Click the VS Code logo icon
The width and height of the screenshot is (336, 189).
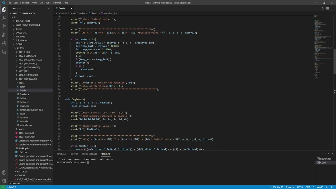[x=3, y=3]
